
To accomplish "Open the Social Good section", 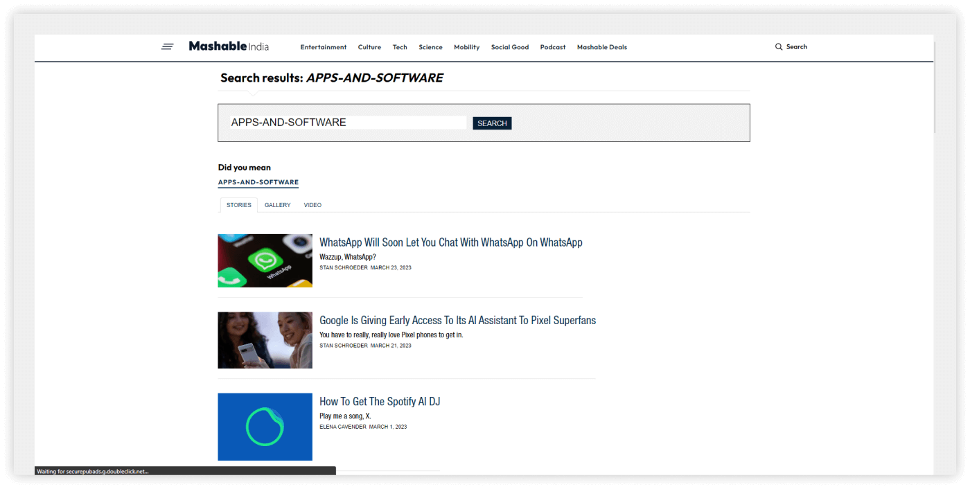I will tap(510, 47).
